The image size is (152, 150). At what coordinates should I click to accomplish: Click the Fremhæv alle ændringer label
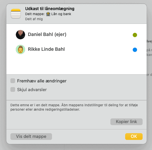(x=42, y=81)
